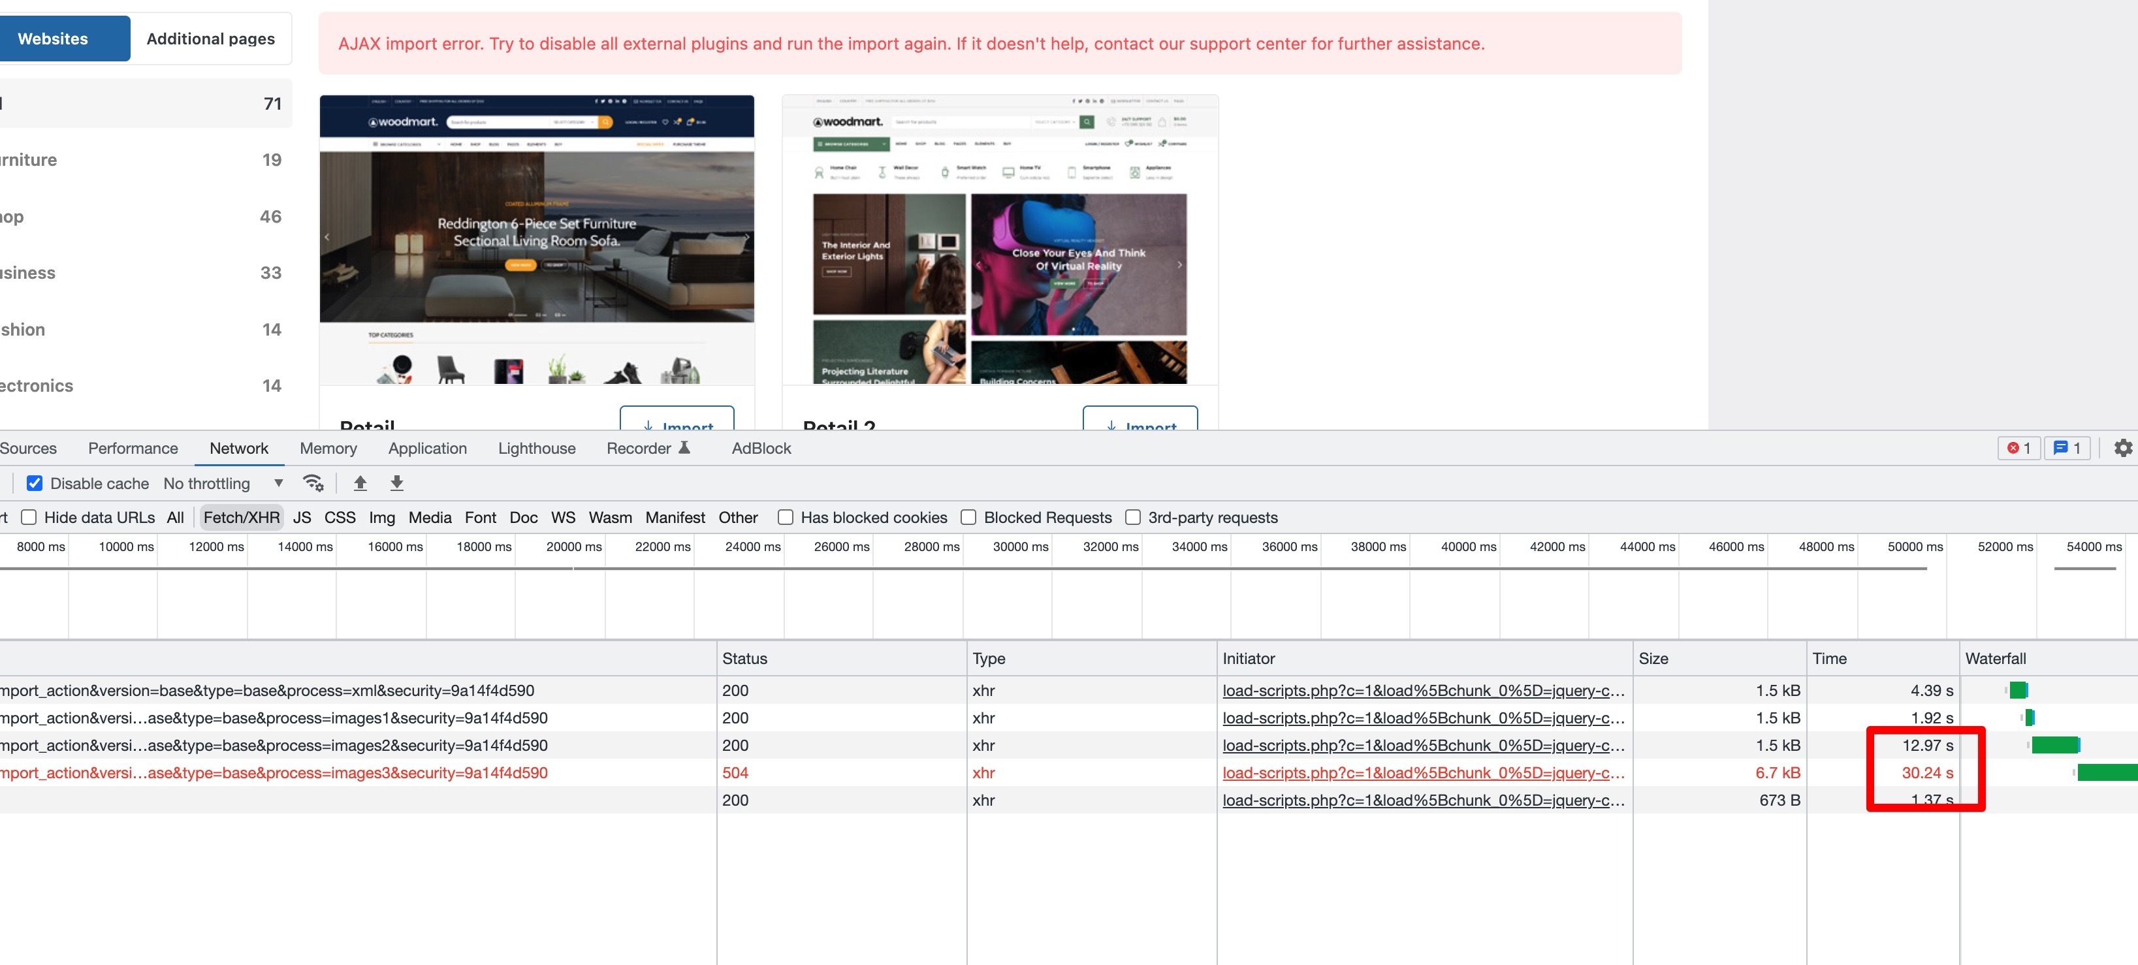This screenshot has height=965, width=2138.
Task: Click the red error count badge
Action: click(x=2018, y=448)
